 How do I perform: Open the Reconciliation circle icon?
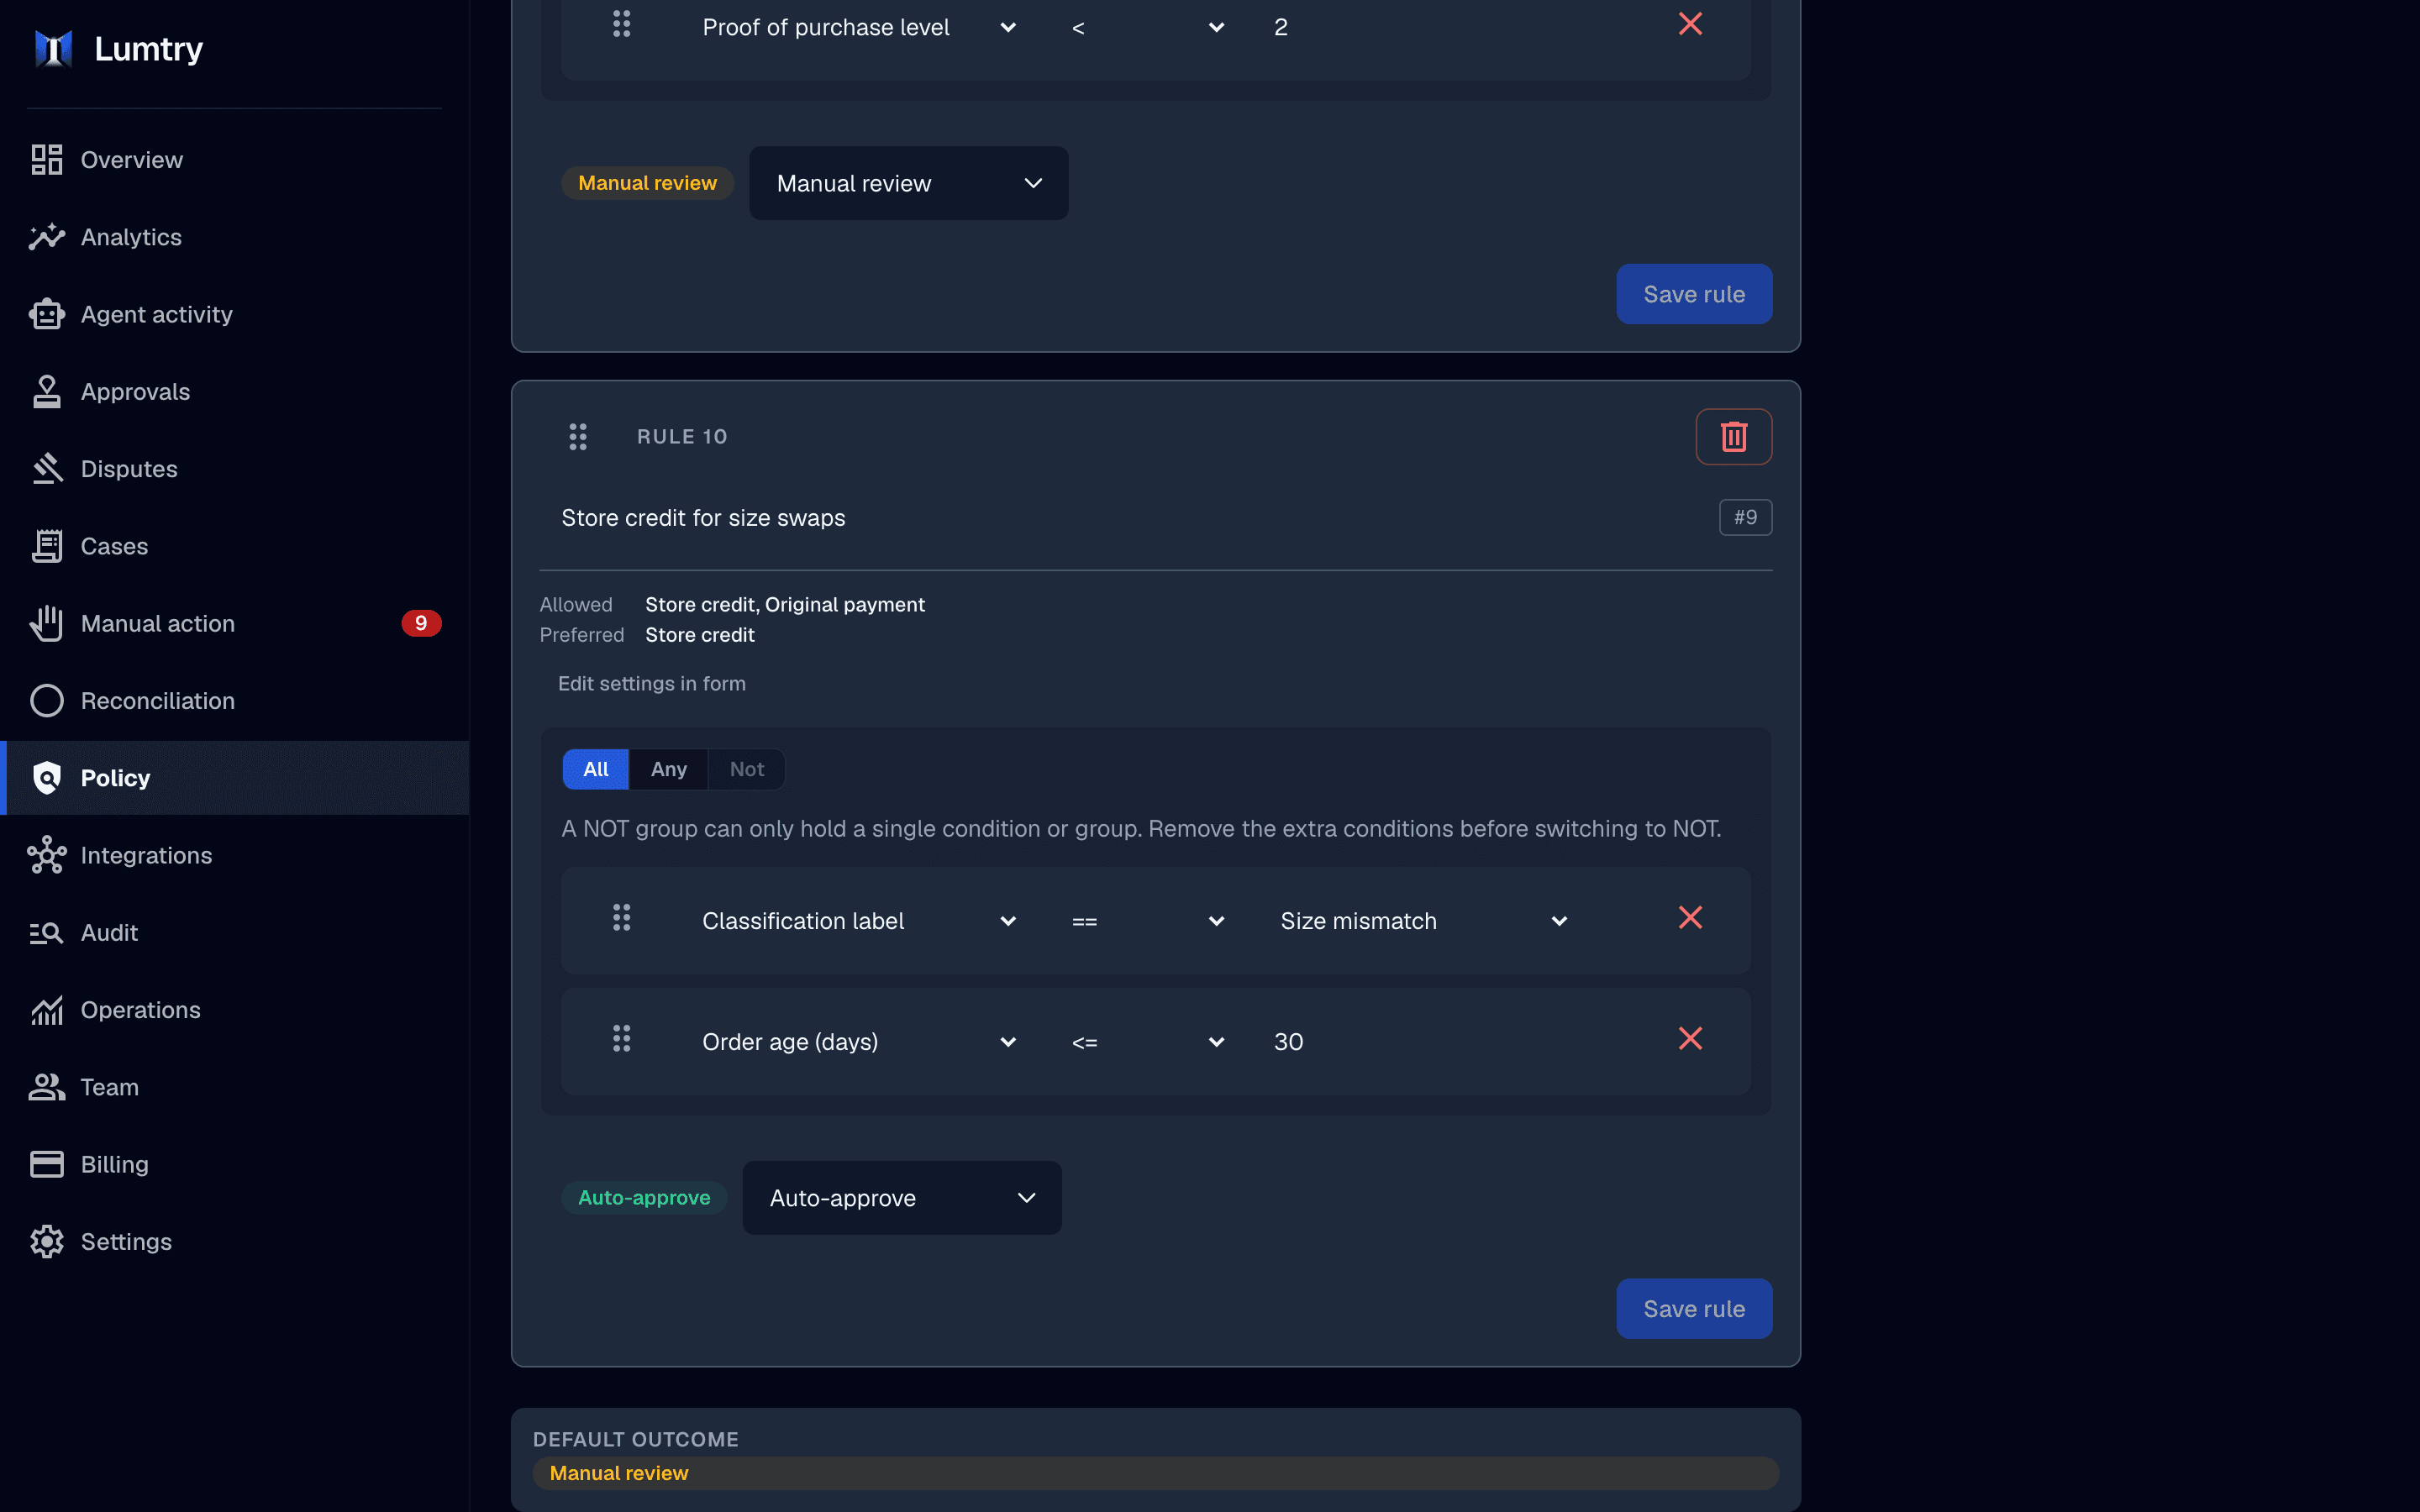pos(47,701)
